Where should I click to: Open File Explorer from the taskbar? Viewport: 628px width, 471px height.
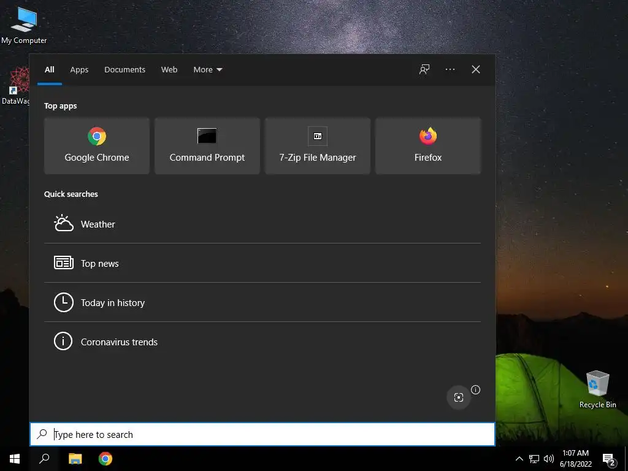point(75,459)
